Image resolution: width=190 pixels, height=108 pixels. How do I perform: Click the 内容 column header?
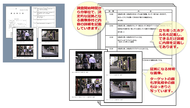[x=145, y=11]
